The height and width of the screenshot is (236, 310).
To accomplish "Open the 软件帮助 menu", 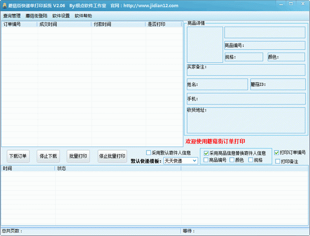I will pyautogui.click(x=83, y=15).
